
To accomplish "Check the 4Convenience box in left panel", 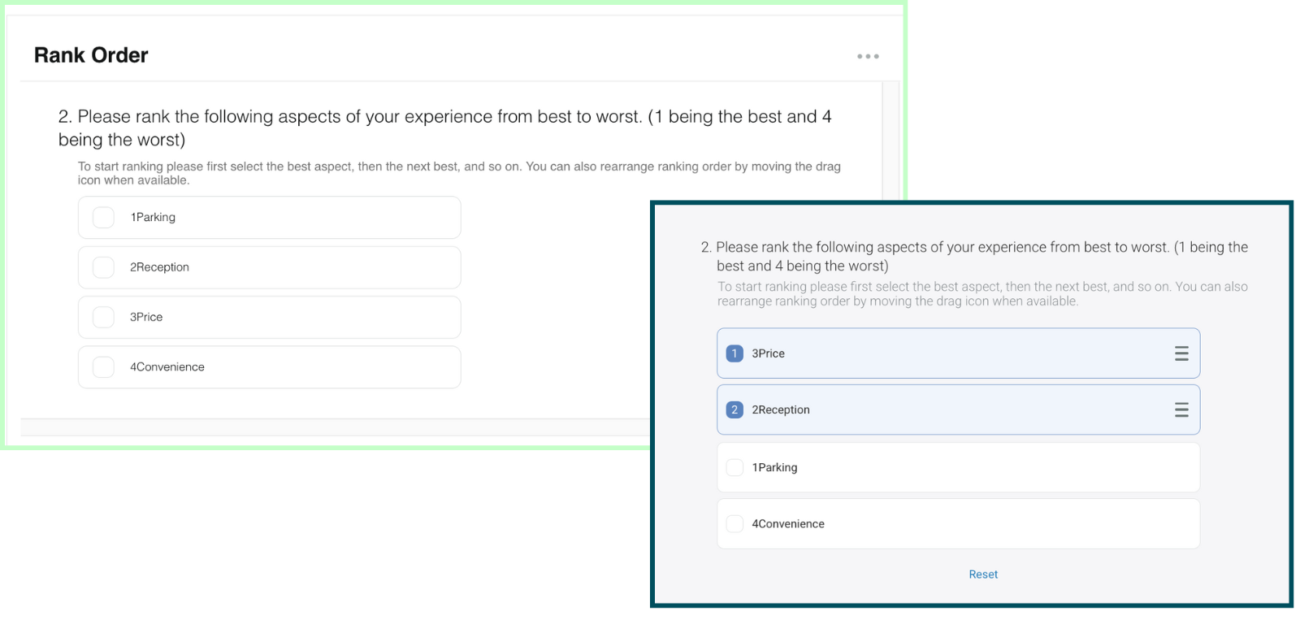I will 103,367.
